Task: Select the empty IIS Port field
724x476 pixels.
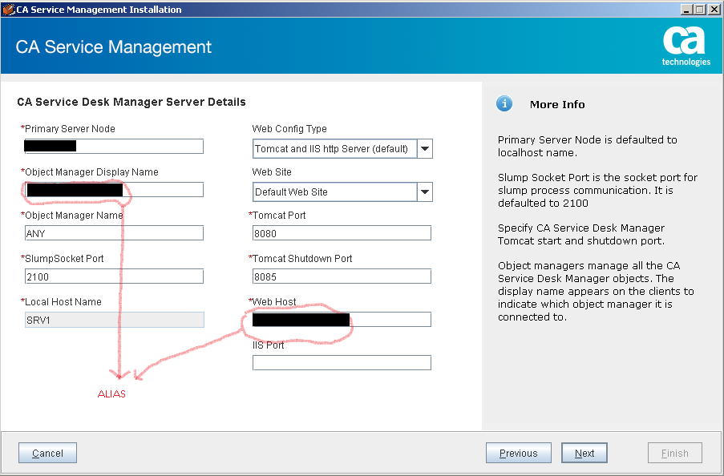Action: pos(342,363)
